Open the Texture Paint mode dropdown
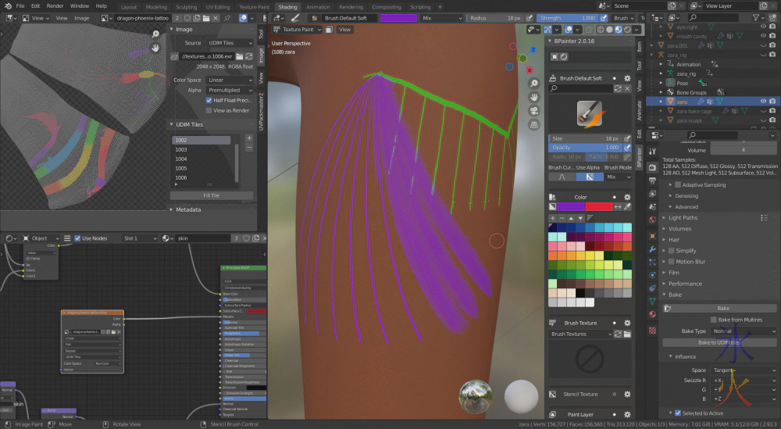 pos(298,30)
